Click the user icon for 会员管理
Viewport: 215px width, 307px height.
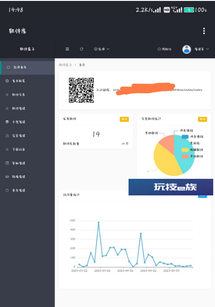coord(7,135)
